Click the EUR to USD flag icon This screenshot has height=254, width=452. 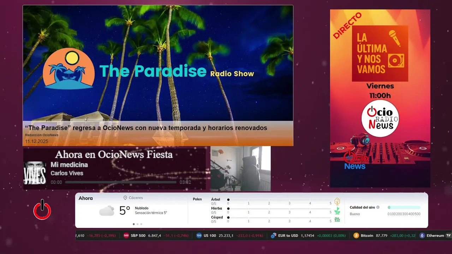click(273, 235)
